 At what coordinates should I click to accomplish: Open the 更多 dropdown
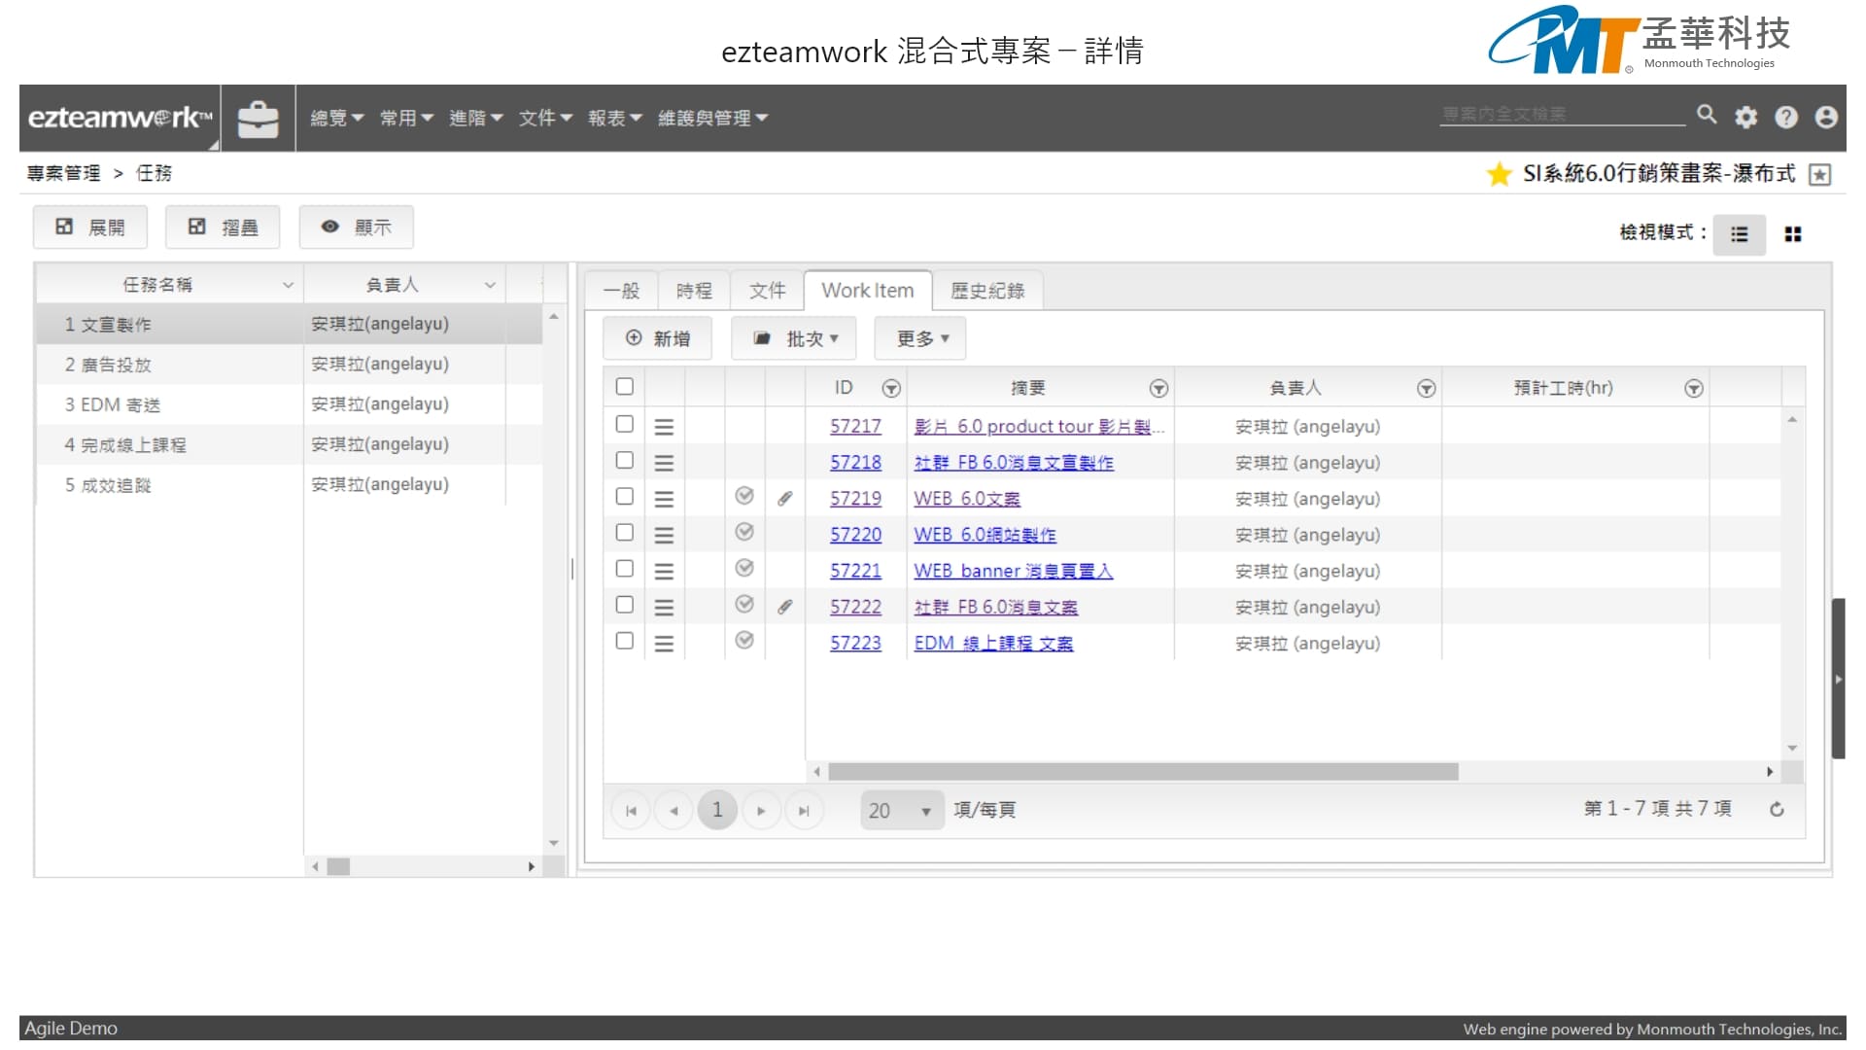(x=920, y=338)
